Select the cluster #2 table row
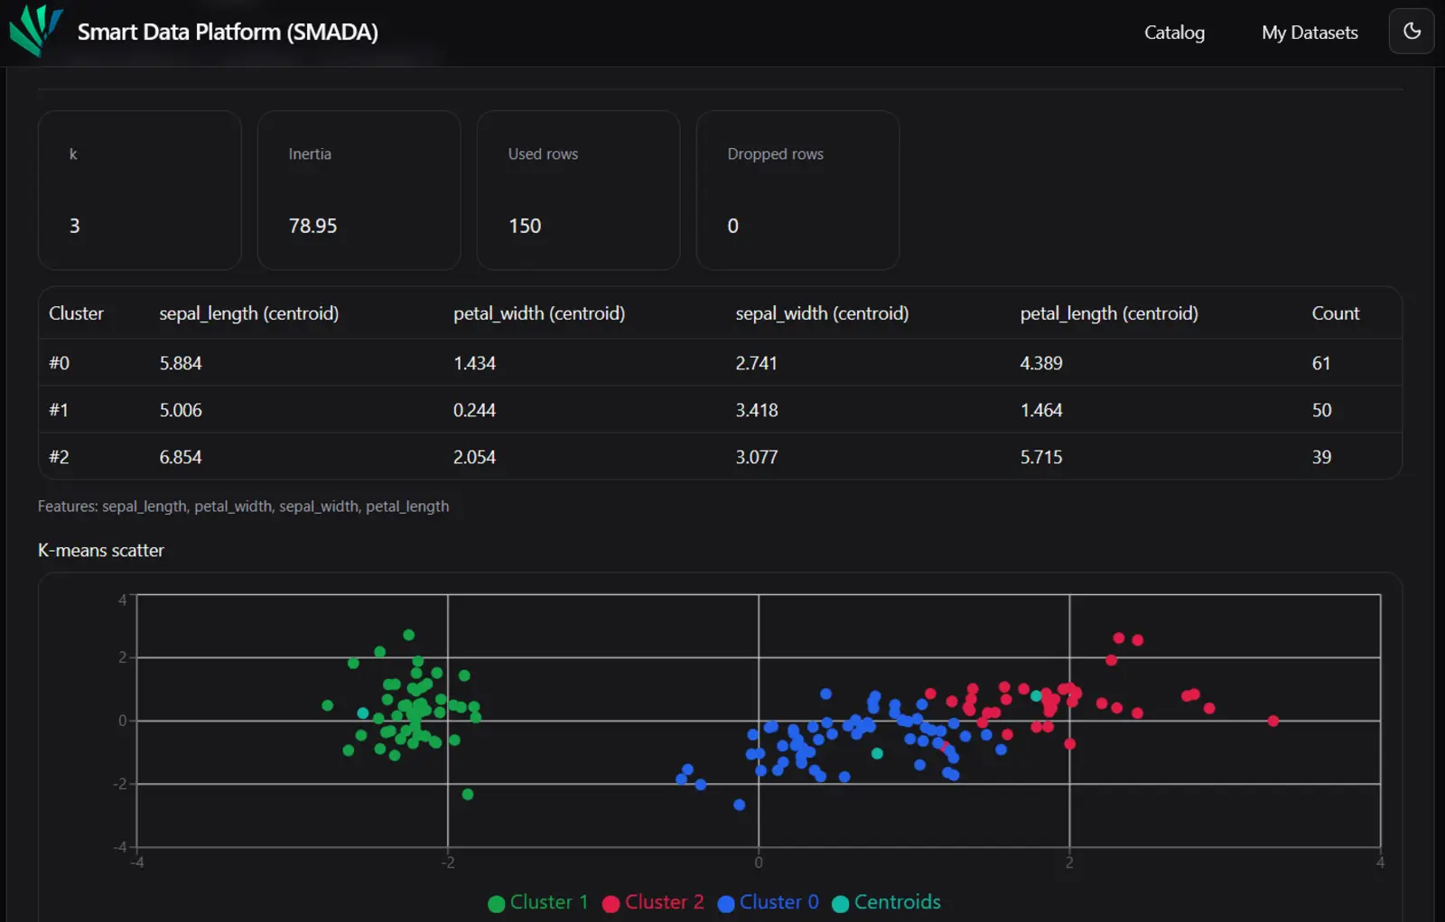The width and height of the screenshot is (1445, 922). tap(719, 457)
